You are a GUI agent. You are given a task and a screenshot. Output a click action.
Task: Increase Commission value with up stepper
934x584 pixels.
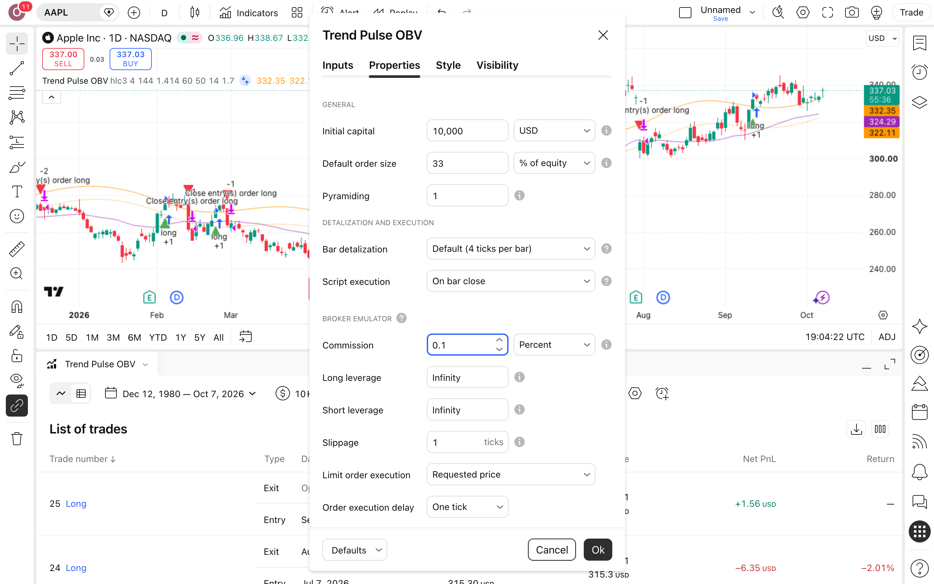click(x=499, y=340)
